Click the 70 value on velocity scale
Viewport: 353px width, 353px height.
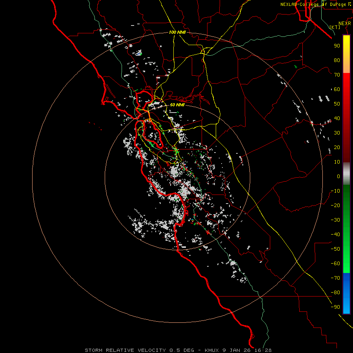point(337,75)
